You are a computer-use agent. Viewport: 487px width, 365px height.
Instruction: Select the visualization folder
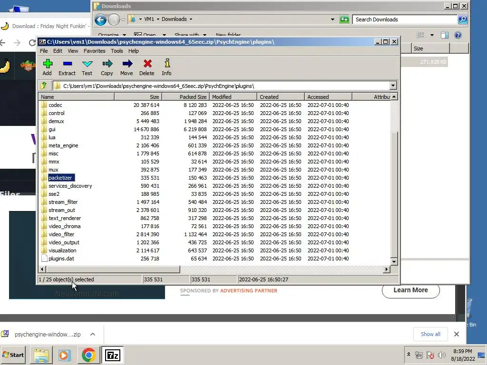click(62, 250)
